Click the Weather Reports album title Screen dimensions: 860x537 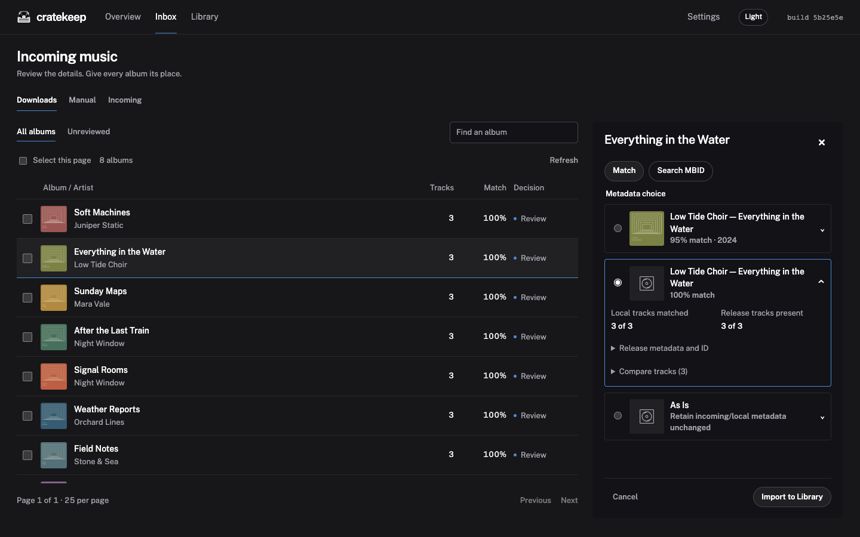(x=107, y=409)
